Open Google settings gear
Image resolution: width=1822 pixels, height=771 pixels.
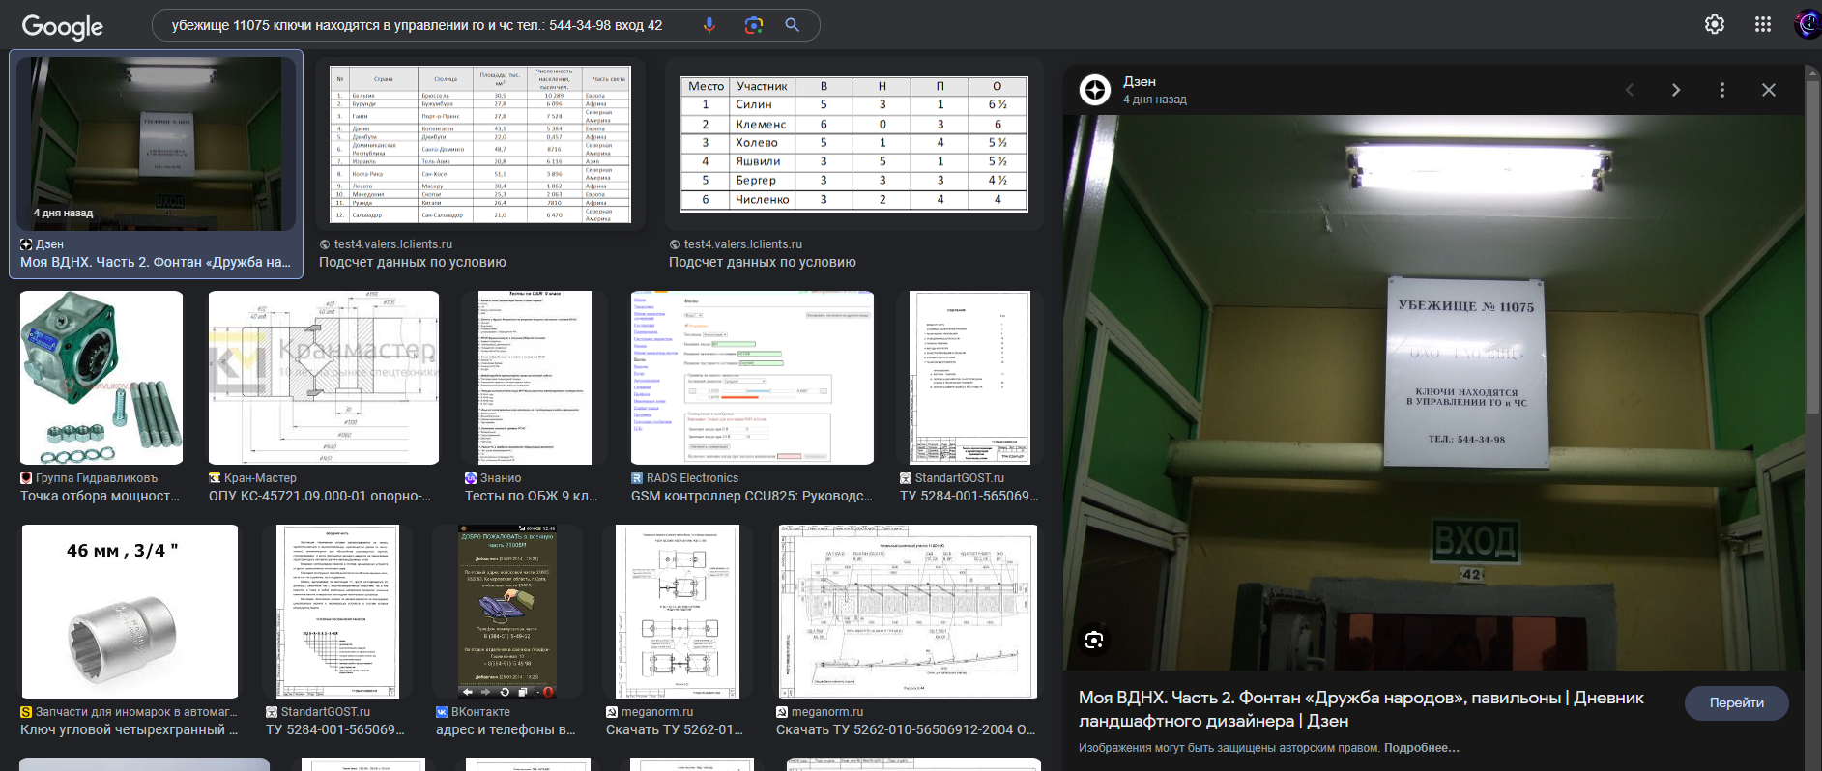pos(1714,25)
